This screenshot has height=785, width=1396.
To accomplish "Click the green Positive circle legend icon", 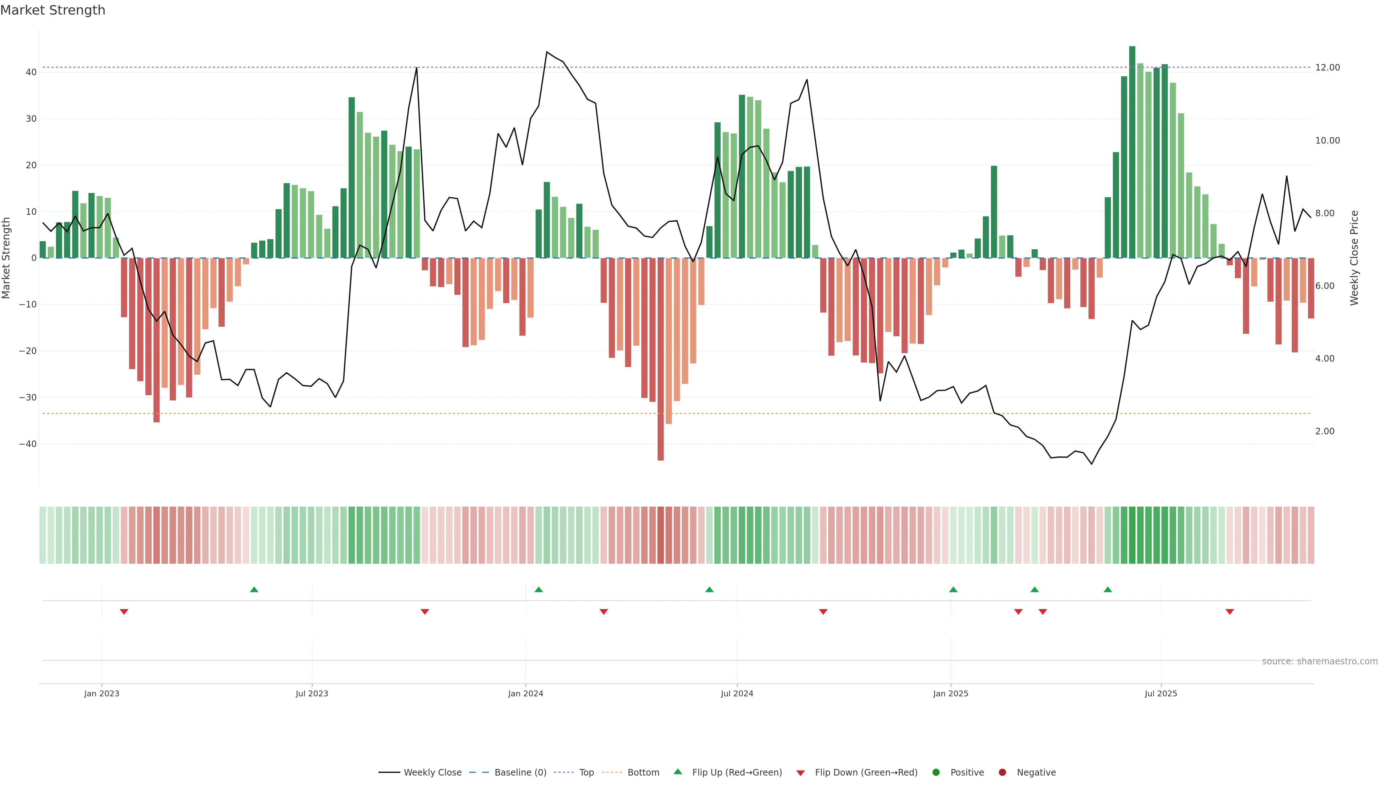I will click(x=936, y=773).
